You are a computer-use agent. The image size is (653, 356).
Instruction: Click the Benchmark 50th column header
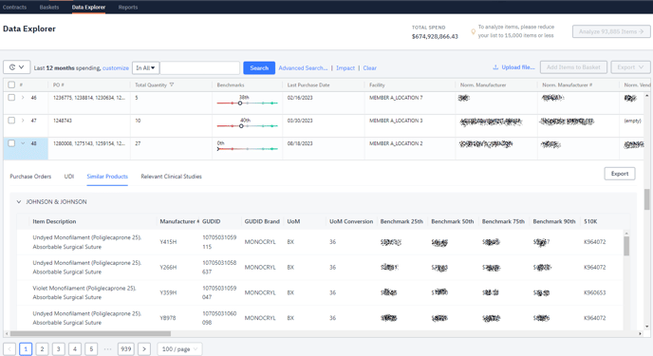point(453,221)
